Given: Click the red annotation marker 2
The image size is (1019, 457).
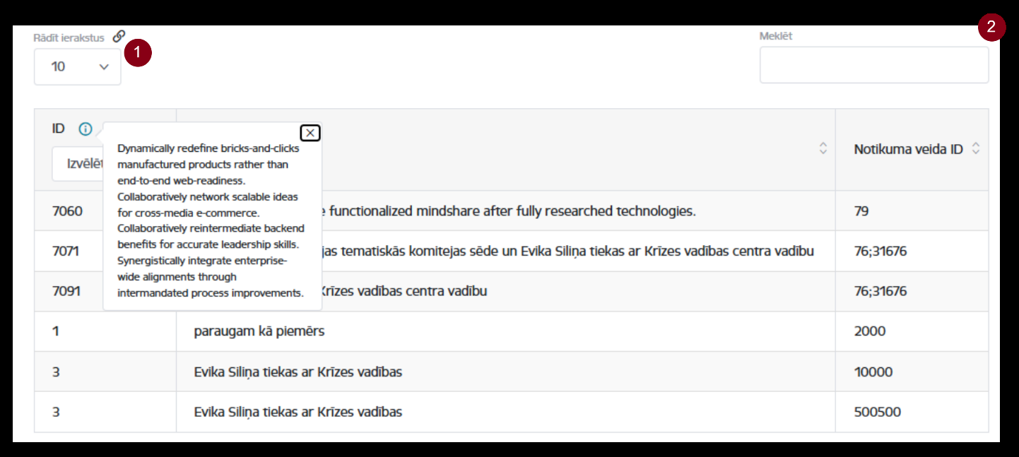Looking at the screenshot, I should [x=991, y=28].
